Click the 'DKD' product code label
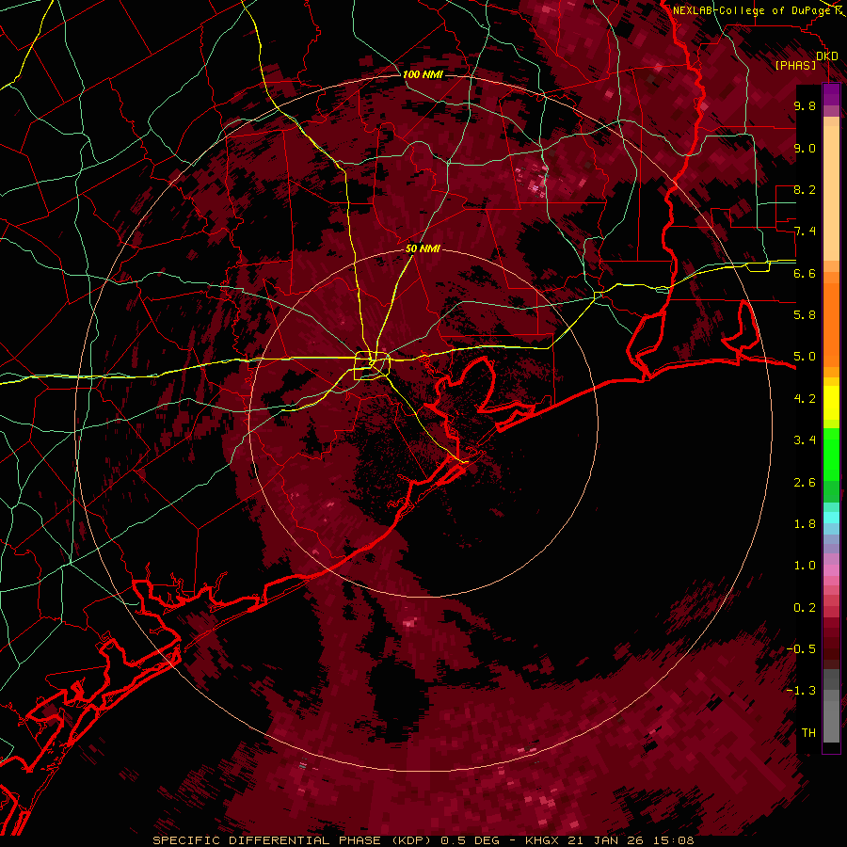 (827, 56)
